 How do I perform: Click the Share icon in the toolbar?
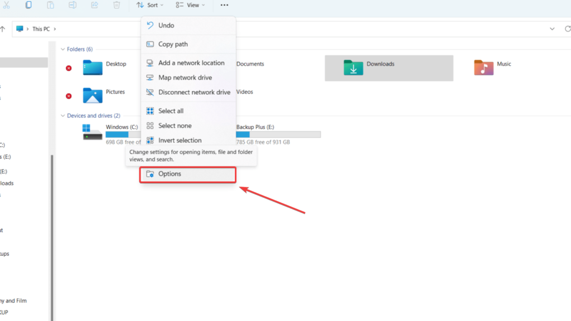(94, 5)
